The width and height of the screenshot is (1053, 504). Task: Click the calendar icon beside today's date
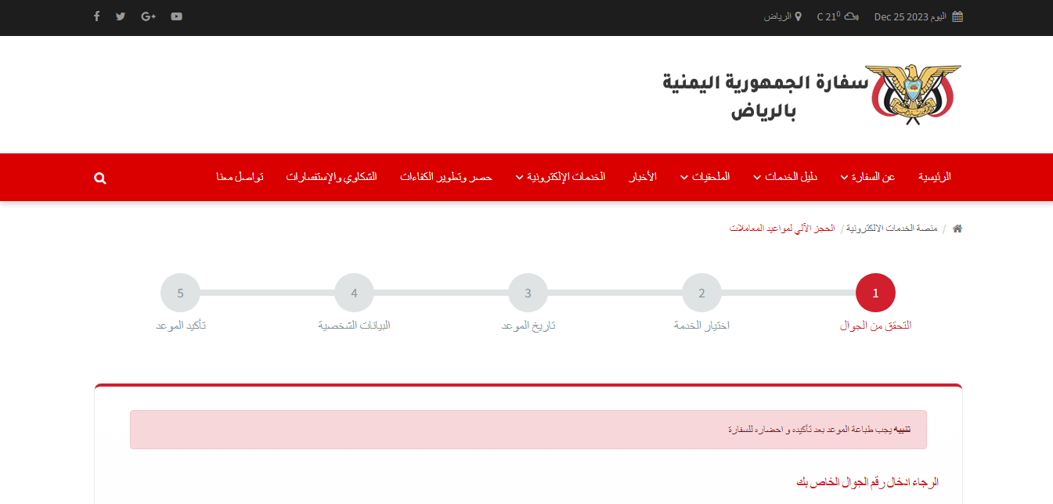point(957,16)
